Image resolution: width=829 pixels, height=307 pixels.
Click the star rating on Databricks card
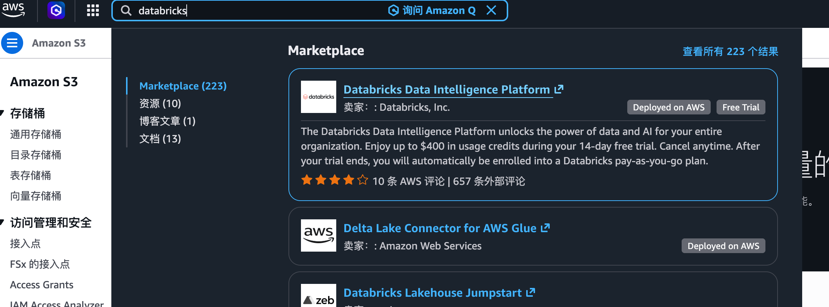click(334, 180)
